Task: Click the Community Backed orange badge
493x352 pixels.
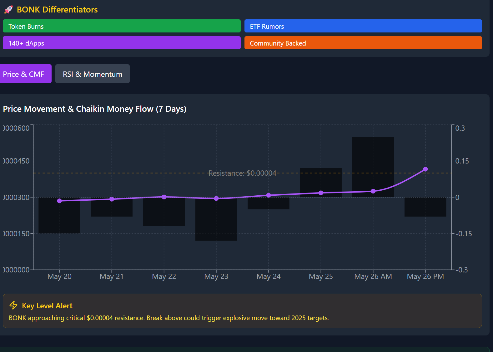Action: coord(363,43)
